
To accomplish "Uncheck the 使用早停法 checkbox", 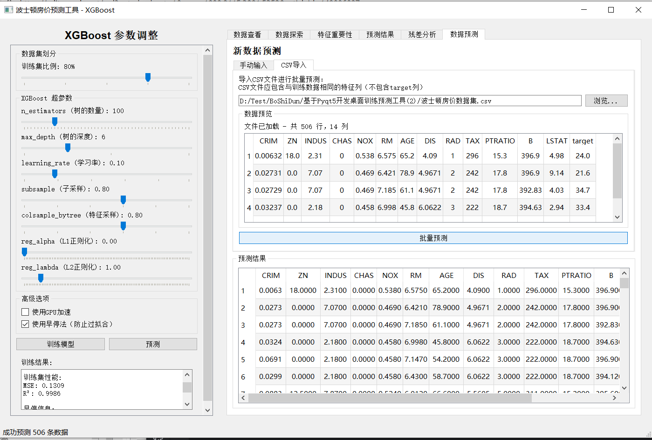I will tap(25, 324).
